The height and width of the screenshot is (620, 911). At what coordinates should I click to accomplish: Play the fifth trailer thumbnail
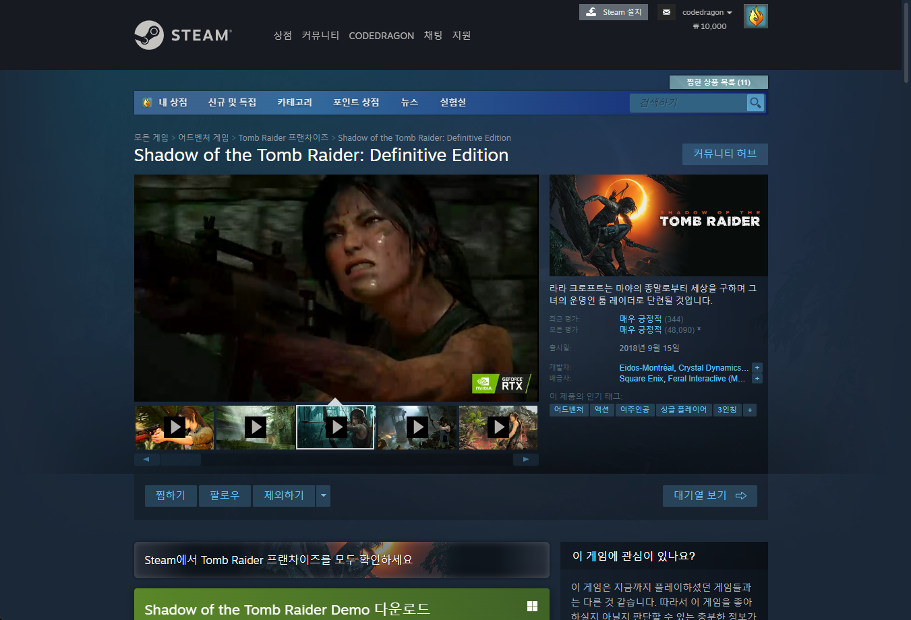498,427
